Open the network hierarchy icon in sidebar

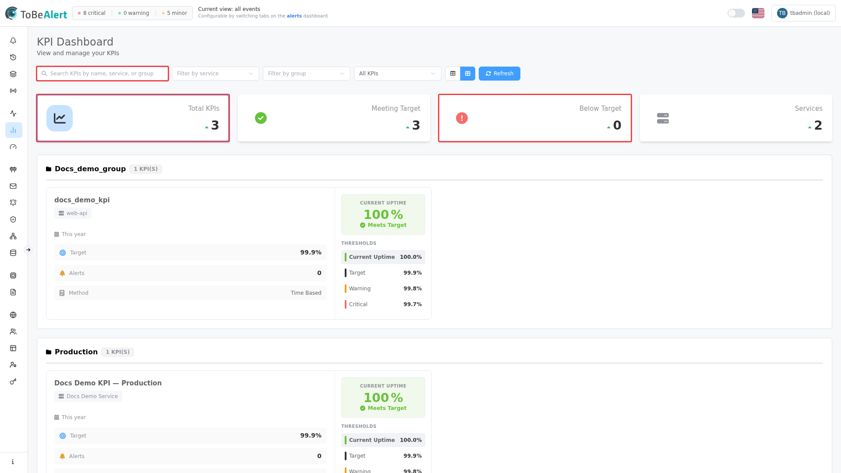click(x=13, y=236)
